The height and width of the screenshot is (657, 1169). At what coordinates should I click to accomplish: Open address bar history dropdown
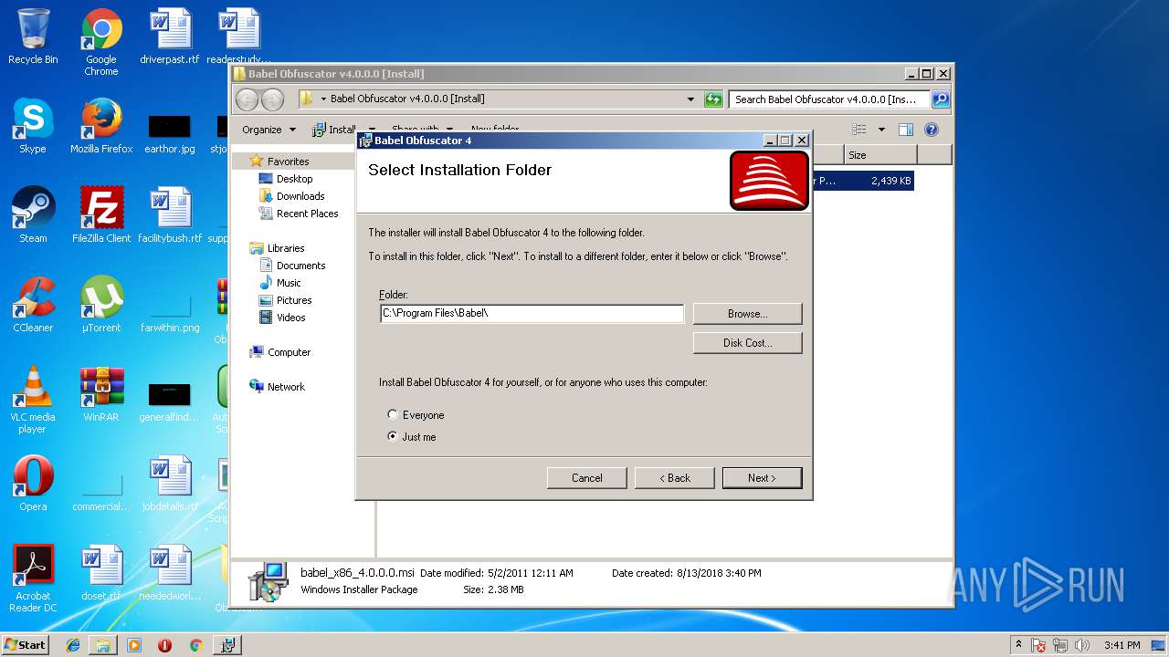tap(690, 99)
